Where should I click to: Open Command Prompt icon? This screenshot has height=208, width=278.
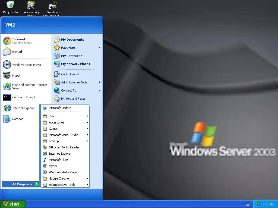[7, 97]
